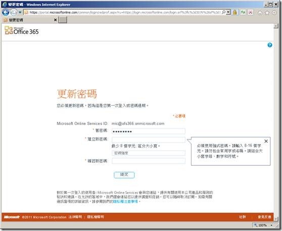This screenshot has width=282, height=231.
Task: Click mic@ofs366.onmicrosoft.com ID text
Action: (138, 124)
